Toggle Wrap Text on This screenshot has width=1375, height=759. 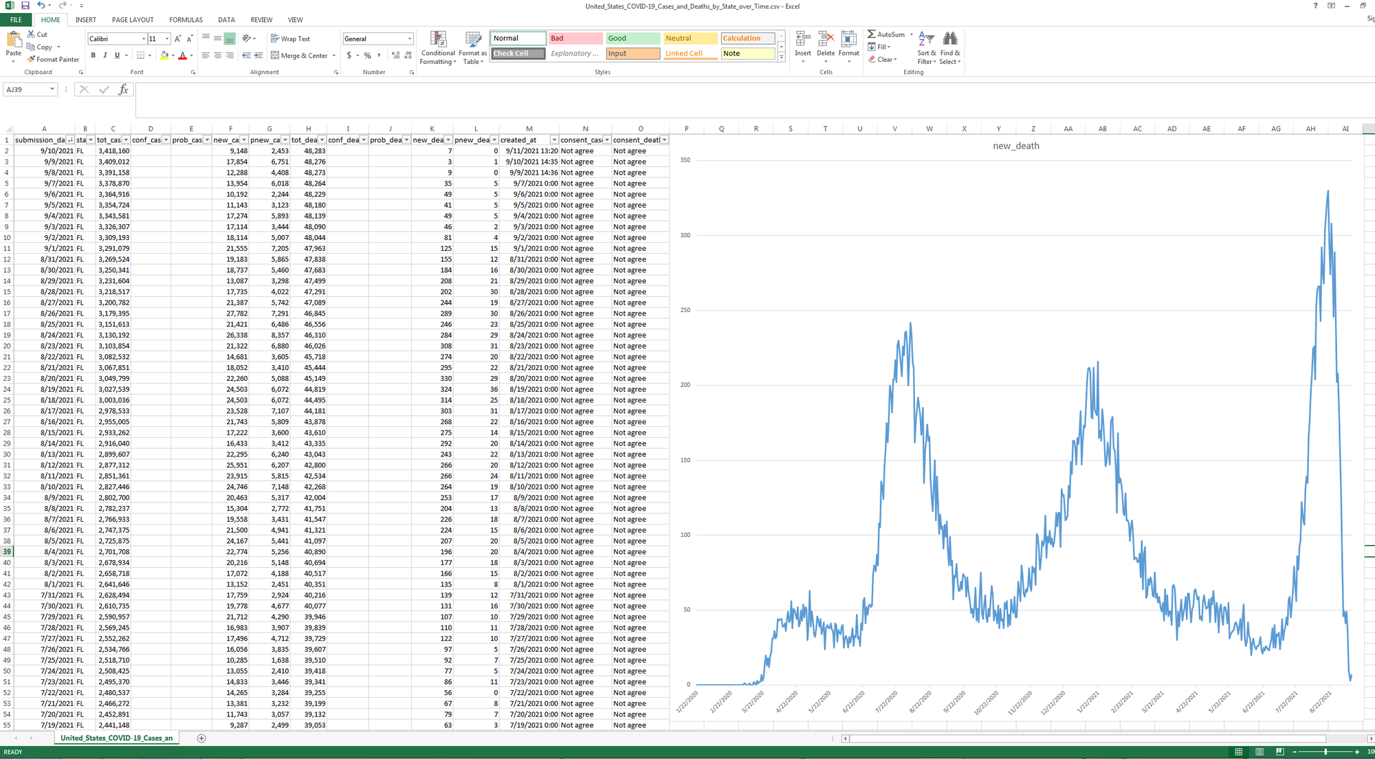click(290, 39)
